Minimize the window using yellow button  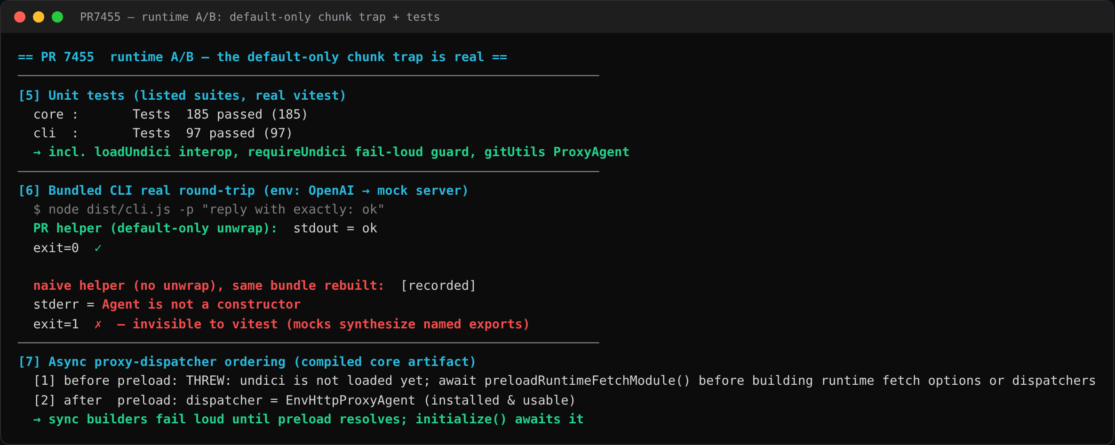tap(39, 17)
